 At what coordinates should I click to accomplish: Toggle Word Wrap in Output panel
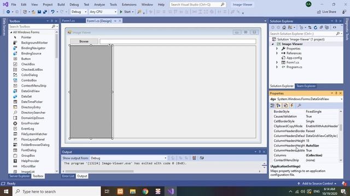[202, 158]
